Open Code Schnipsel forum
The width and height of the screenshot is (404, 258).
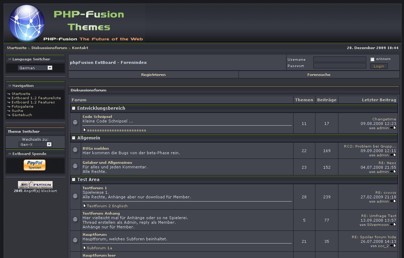(97, 116)
